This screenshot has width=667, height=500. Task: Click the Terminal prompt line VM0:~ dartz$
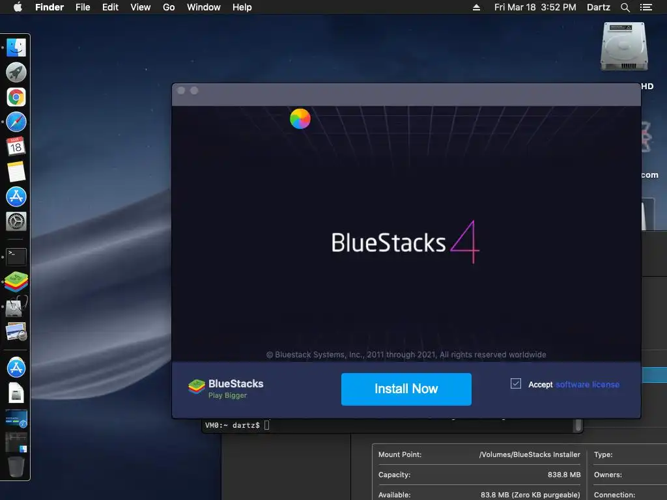click(233, 425)
